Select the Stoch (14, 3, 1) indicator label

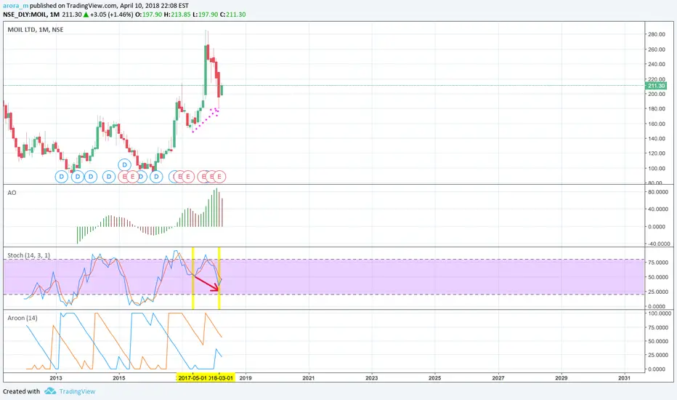[29, 255]
